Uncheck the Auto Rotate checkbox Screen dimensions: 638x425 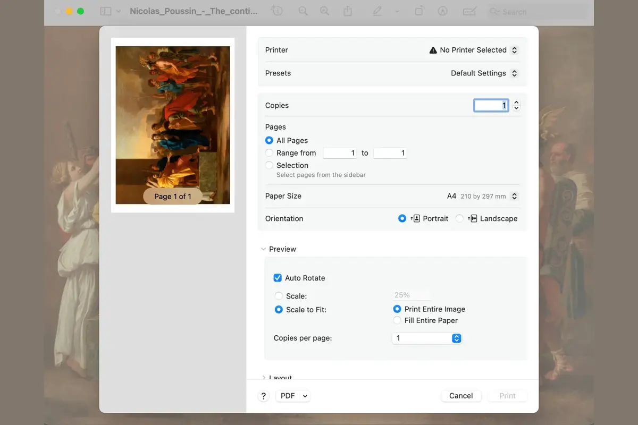click(x=278, y=278)
